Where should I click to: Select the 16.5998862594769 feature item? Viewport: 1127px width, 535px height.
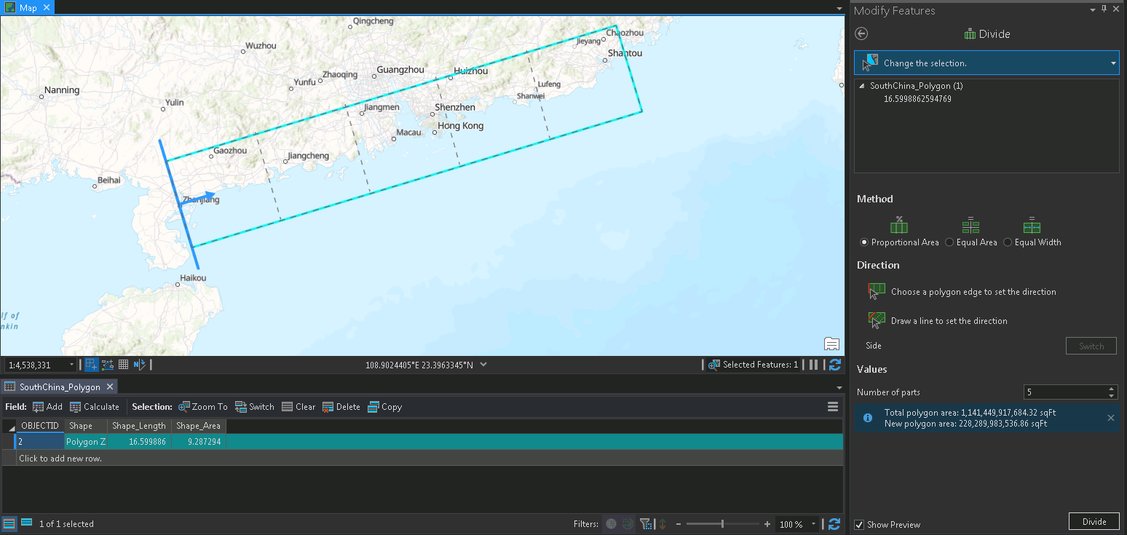coord(917,99)
